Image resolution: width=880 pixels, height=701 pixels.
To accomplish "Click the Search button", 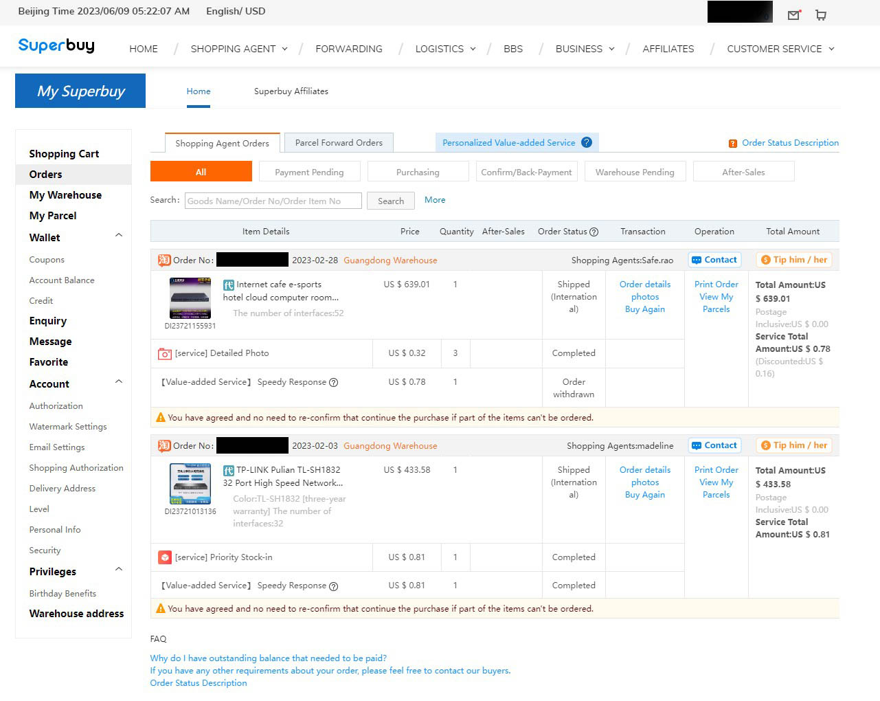I will 391,201.
